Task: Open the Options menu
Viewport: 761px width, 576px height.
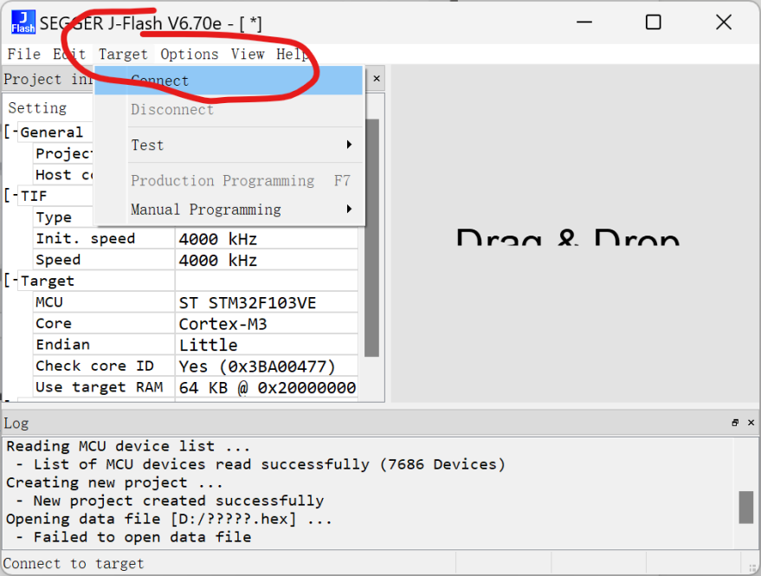Action: point(189,54)
